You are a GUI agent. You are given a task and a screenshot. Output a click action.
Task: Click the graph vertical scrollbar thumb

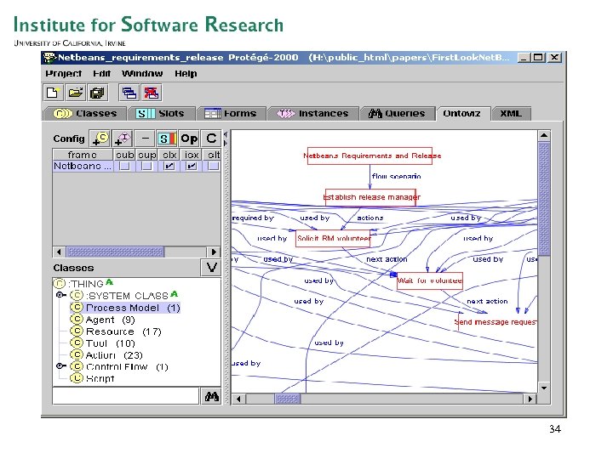point(544,199)
